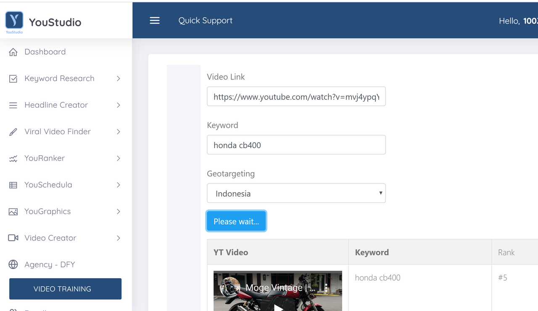Image resolution: width=538 pixels, height=311 pixels.
Task: Expand the Keyword Research submenu chevron
Action: click(119, 79)
